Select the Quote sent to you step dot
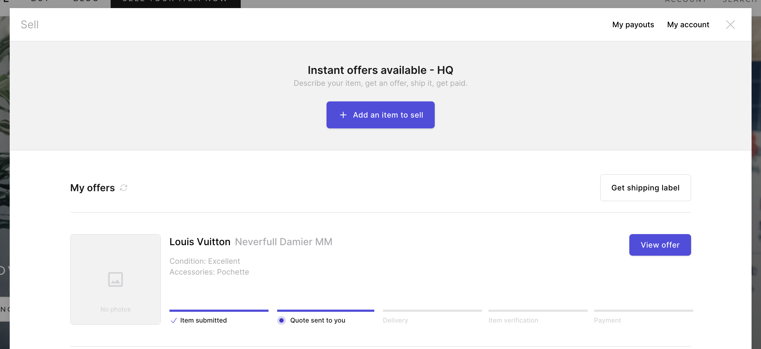 (281, 320)
